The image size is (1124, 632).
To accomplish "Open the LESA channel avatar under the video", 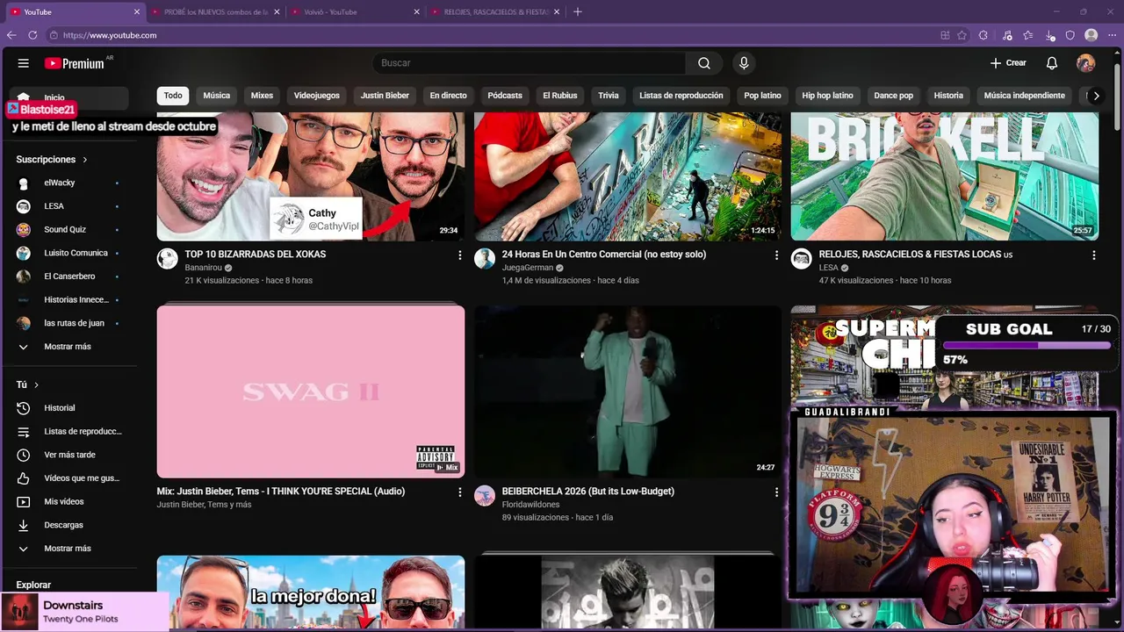I will coord(801,258).
